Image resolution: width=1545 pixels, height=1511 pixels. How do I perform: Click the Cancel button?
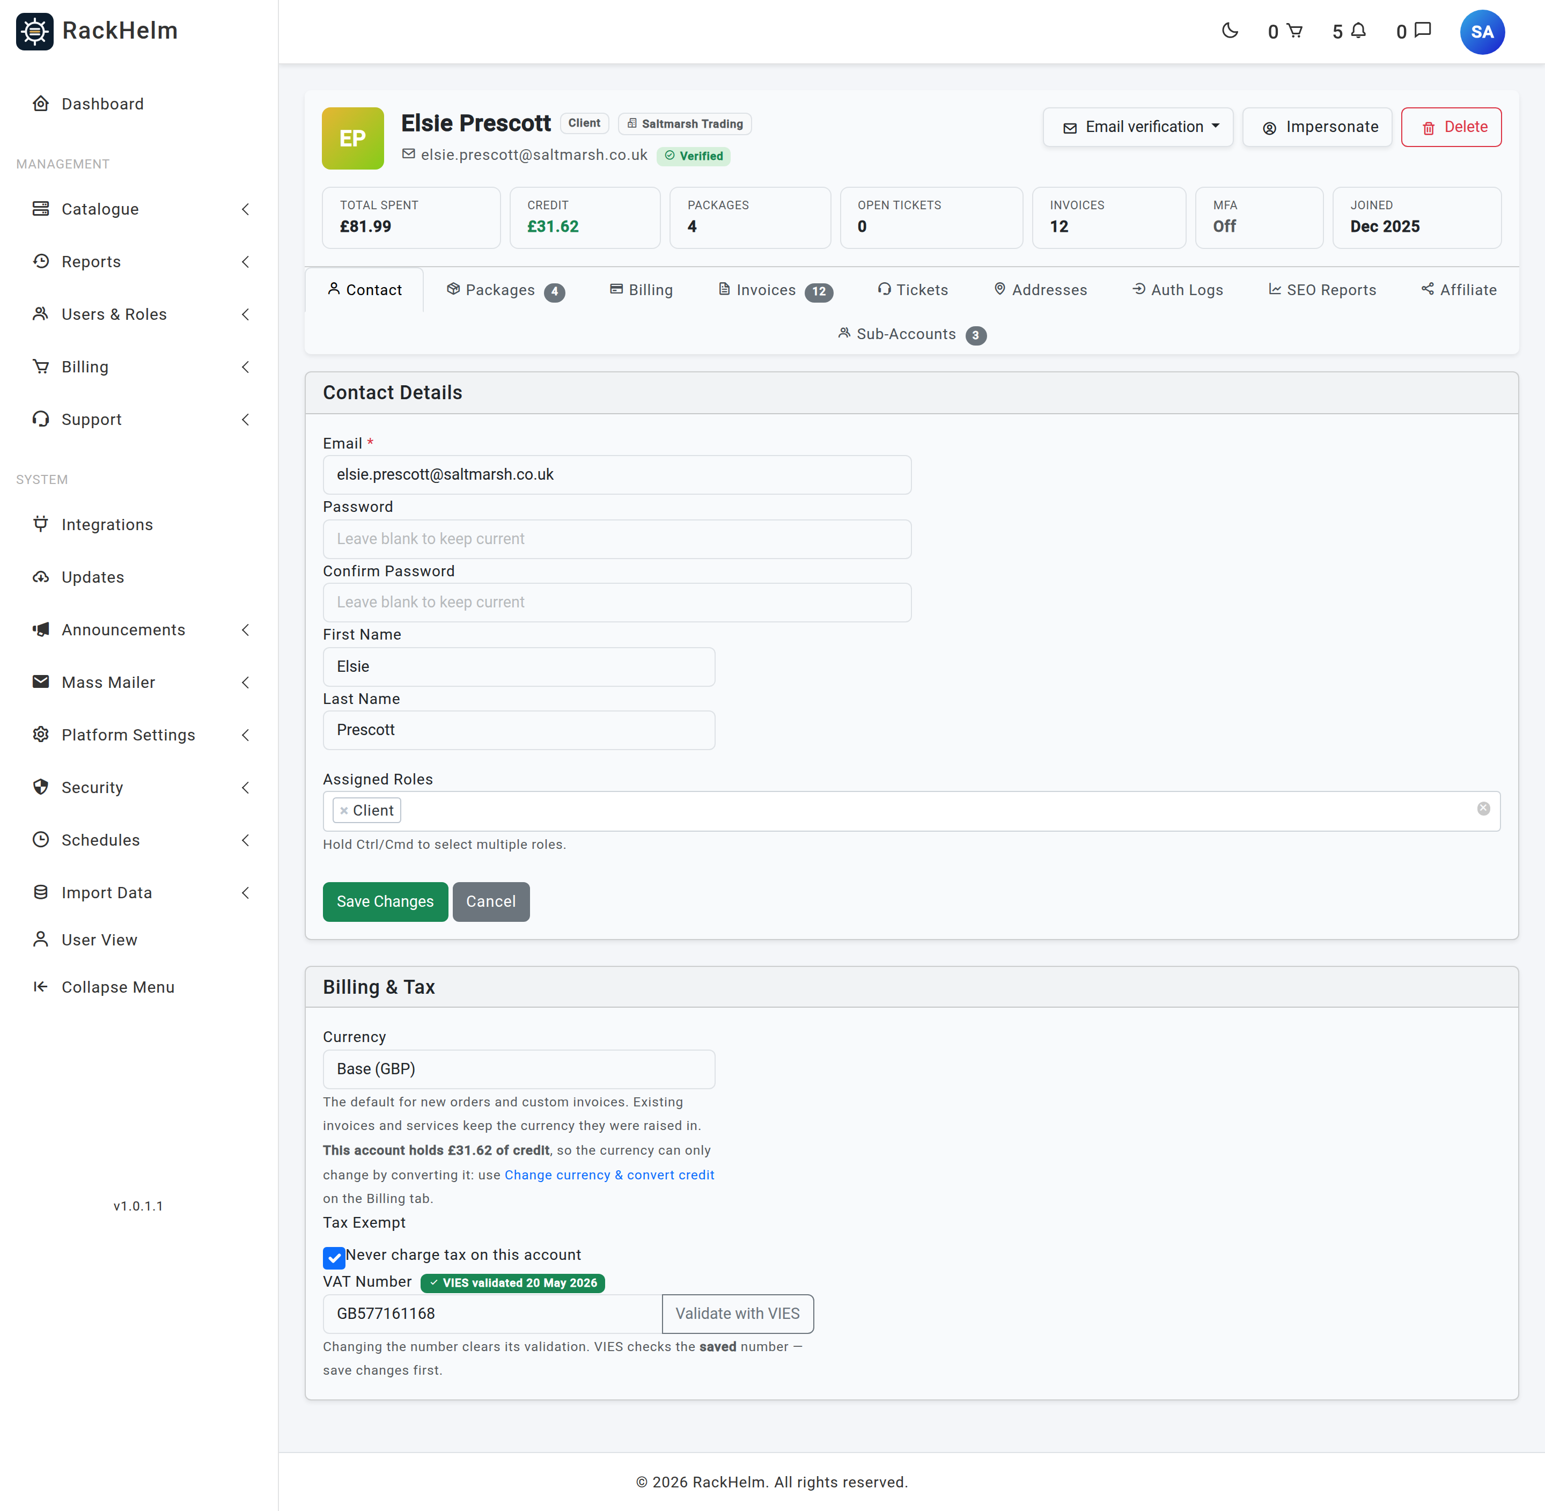click(490, 901)
